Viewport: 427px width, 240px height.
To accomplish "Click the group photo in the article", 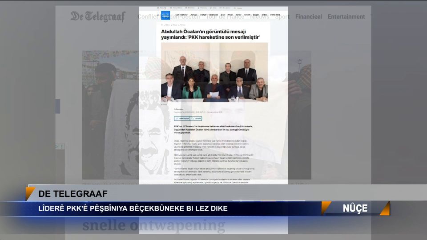I will 214,72.
